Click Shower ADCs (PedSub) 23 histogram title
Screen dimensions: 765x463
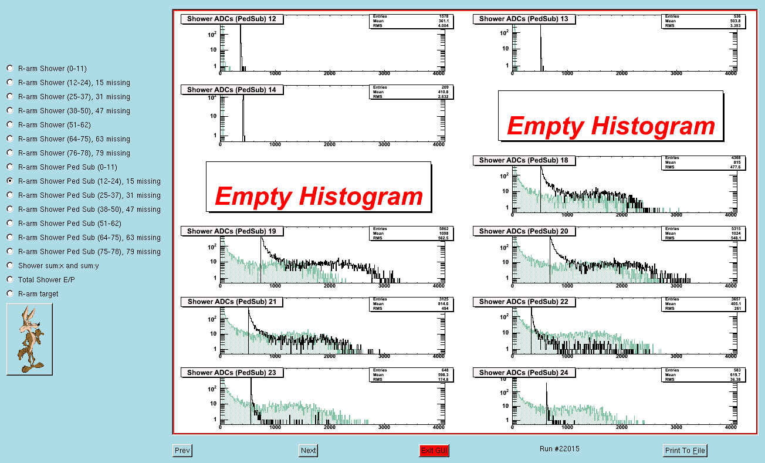click(232, 373)
